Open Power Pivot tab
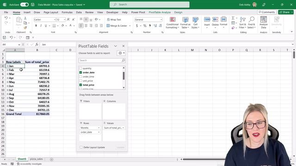 pyautogui.click(x=138, y=12)
